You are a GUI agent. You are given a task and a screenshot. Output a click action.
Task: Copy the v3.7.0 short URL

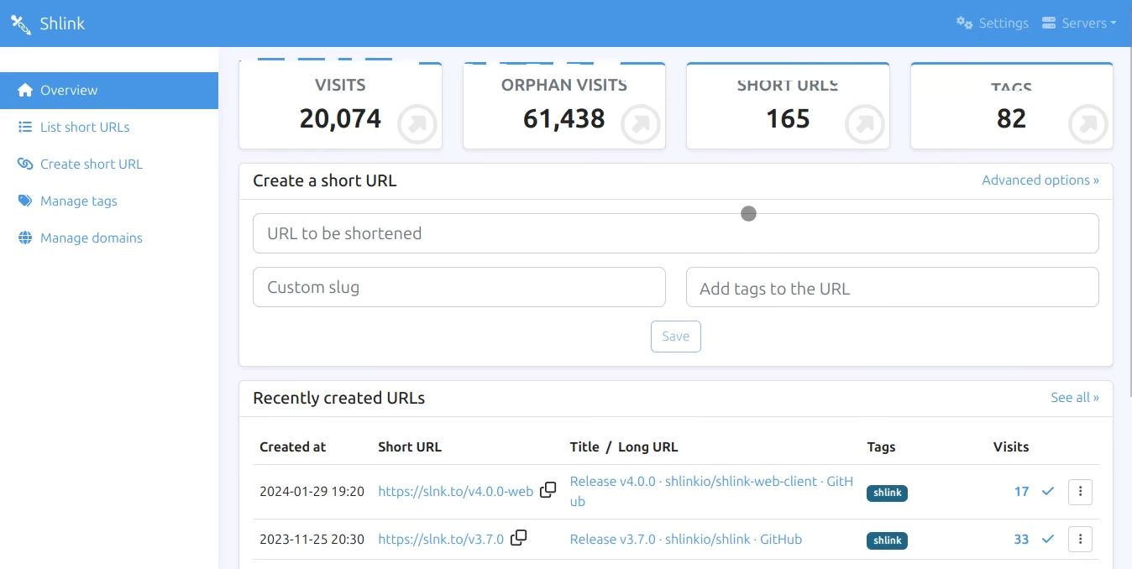[x=519, y=537]
